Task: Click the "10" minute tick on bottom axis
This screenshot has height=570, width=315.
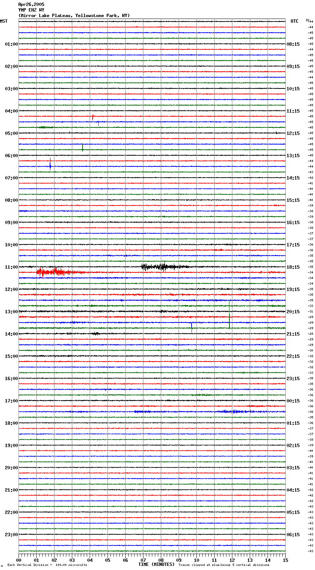Action: point(196,560)
